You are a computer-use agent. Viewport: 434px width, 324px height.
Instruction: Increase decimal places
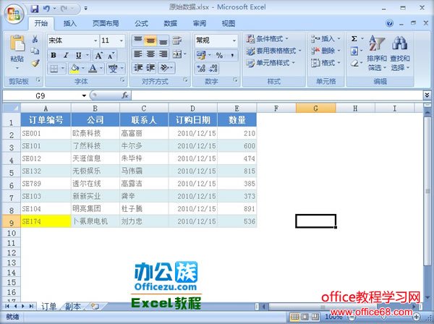click(201, 68)
